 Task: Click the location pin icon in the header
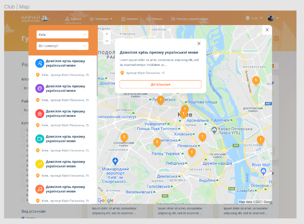click(x=247, y=18)
